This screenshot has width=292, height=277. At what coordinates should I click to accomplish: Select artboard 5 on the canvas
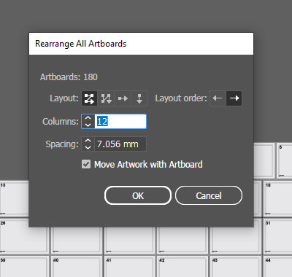285,160
